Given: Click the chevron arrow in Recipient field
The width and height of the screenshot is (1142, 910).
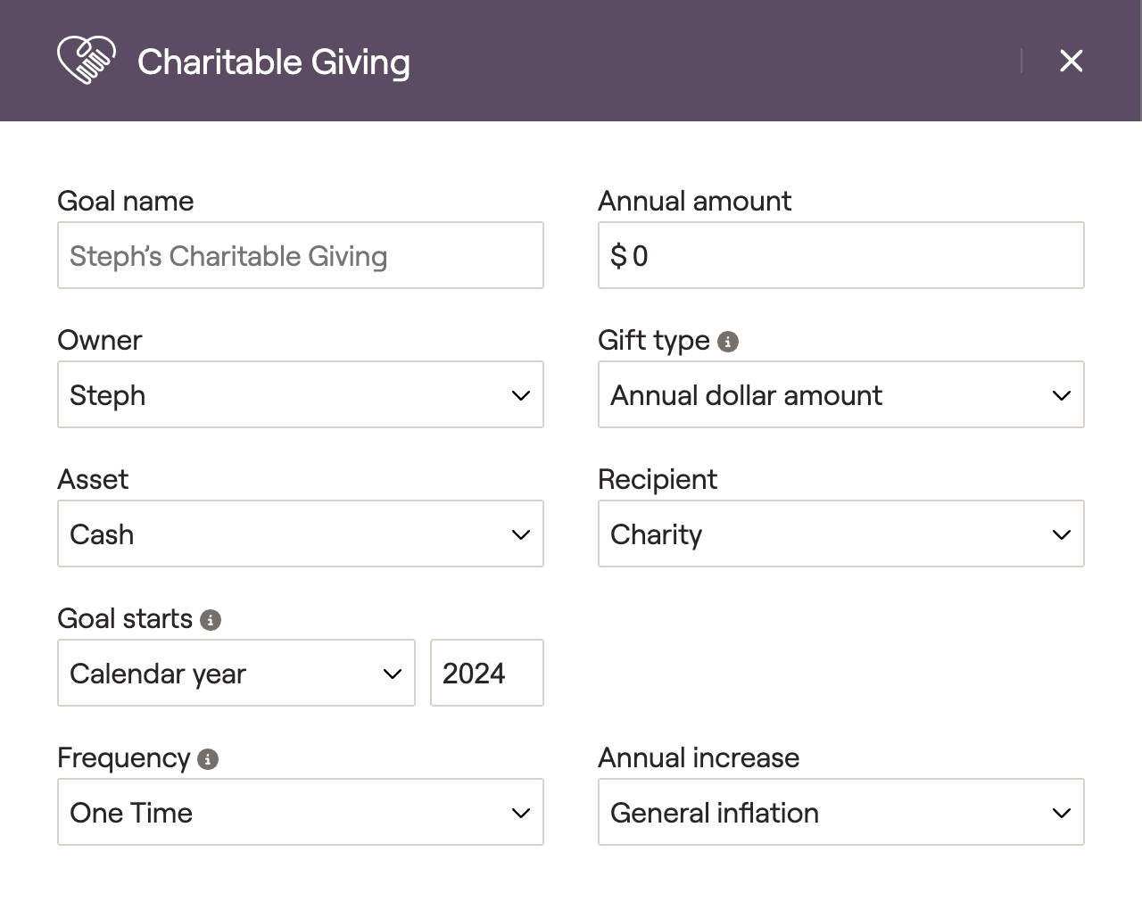Looking at the screenshot, I should click(1062, 534).
